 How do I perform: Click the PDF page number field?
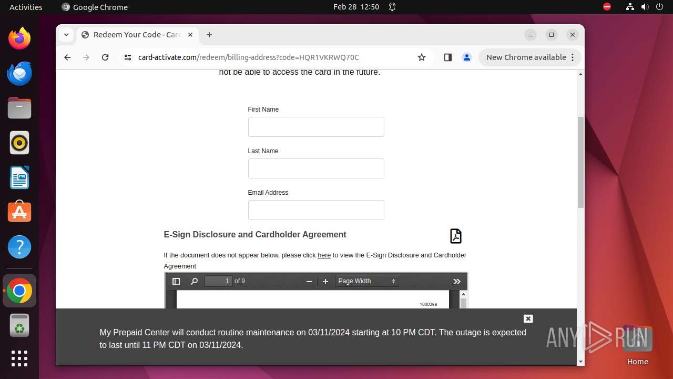[219, 281]
